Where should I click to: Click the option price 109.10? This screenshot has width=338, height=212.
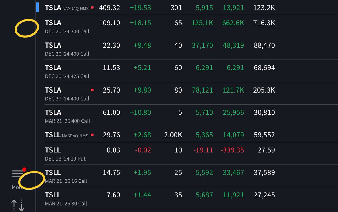coord(110,23)
